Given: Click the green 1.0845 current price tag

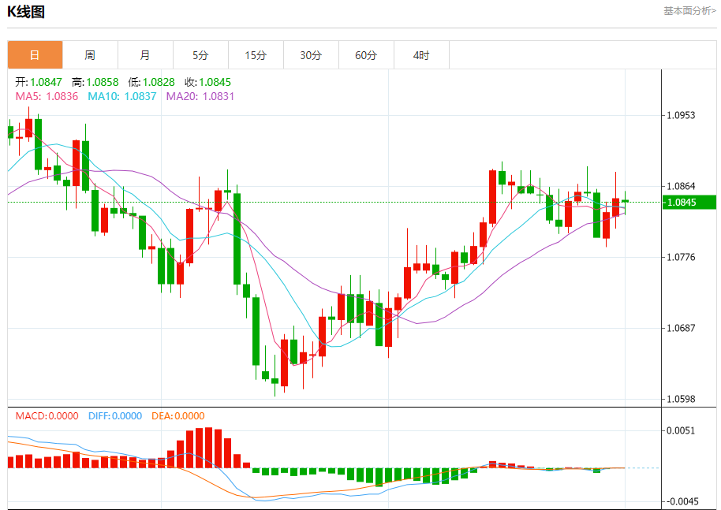Looking at the screenshot, I should [689, 202].
